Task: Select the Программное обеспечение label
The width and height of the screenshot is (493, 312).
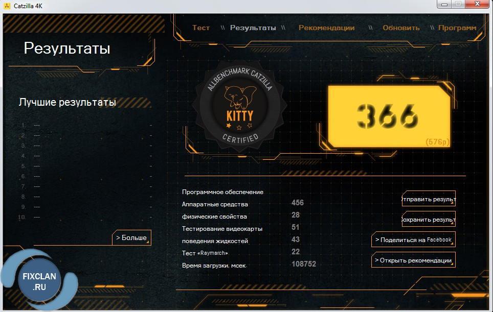Action: (x=222, y=192)
